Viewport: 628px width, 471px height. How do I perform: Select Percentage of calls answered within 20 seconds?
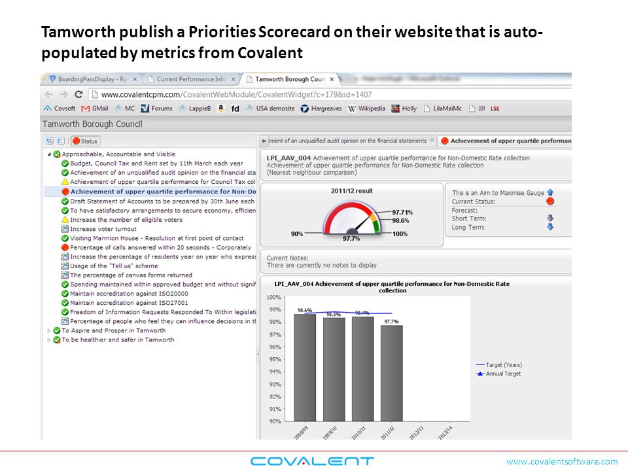pyautogui.click(x=156, y=247)
